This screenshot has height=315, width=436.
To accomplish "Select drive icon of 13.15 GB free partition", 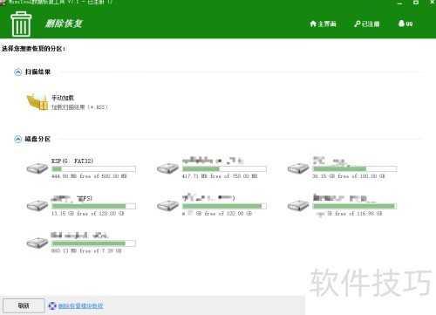I will click(37, 206).
